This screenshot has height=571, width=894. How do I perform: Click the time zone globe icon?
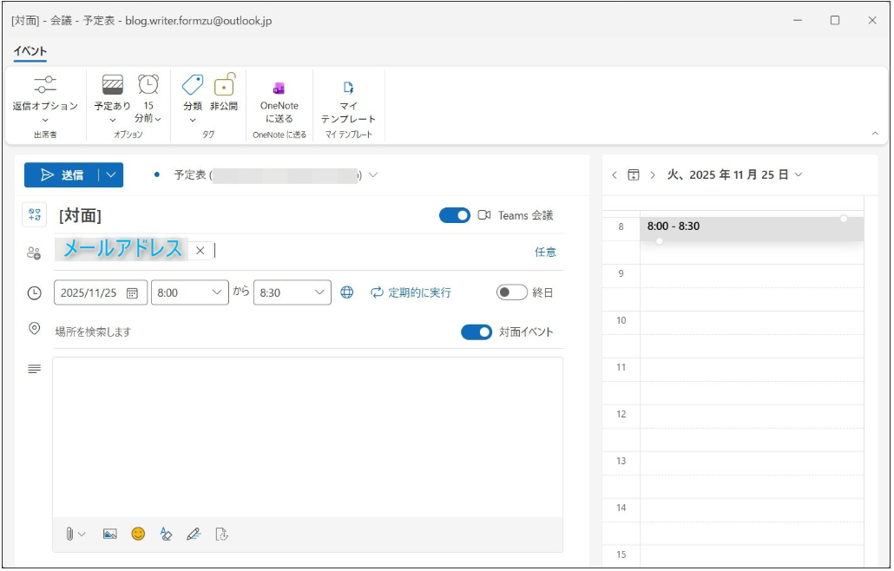(x=347, y=292)
